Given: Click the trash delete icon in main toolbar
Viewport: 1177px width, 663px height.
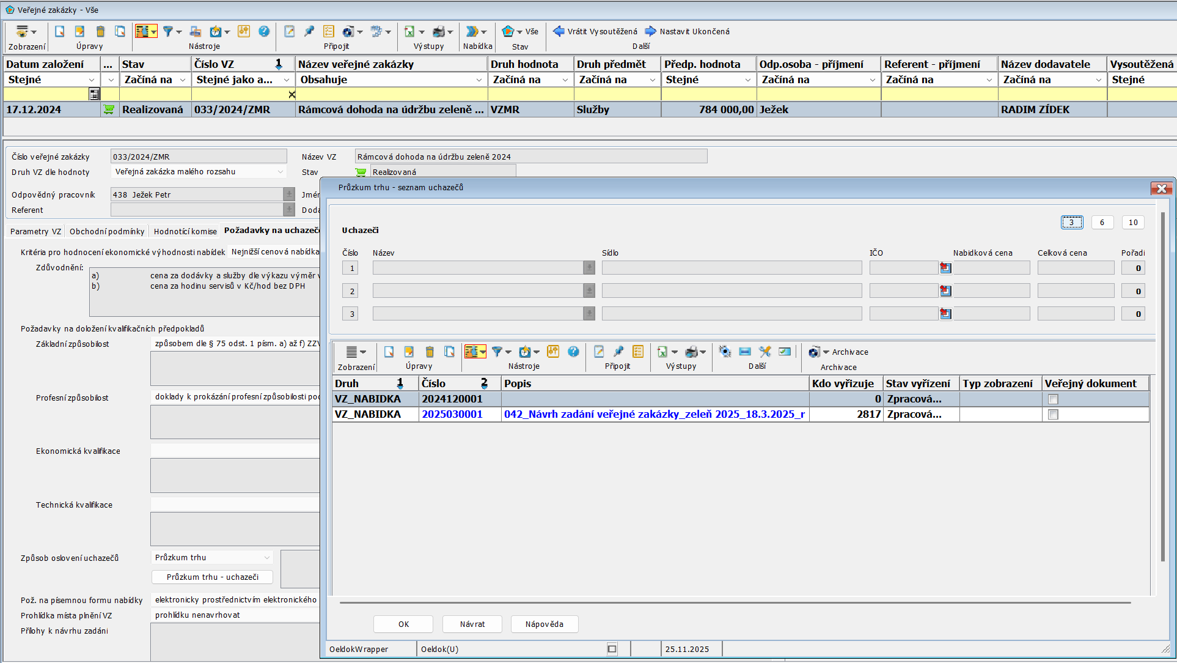Looking at the screenshot, I should point(101,32).
